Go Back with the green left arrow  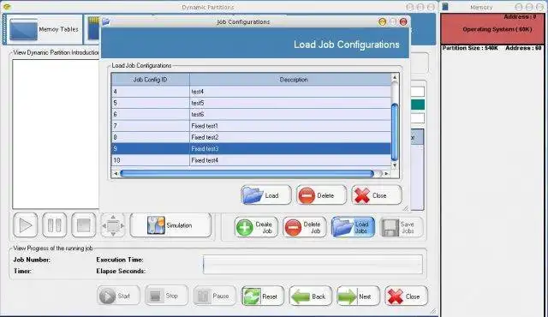(x=310, y=296)
